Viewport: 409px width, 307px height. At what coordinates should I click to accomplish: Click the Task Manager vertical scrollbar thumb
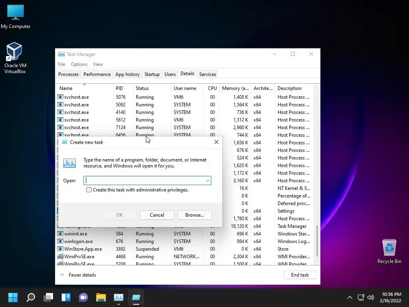pos(317,241)
